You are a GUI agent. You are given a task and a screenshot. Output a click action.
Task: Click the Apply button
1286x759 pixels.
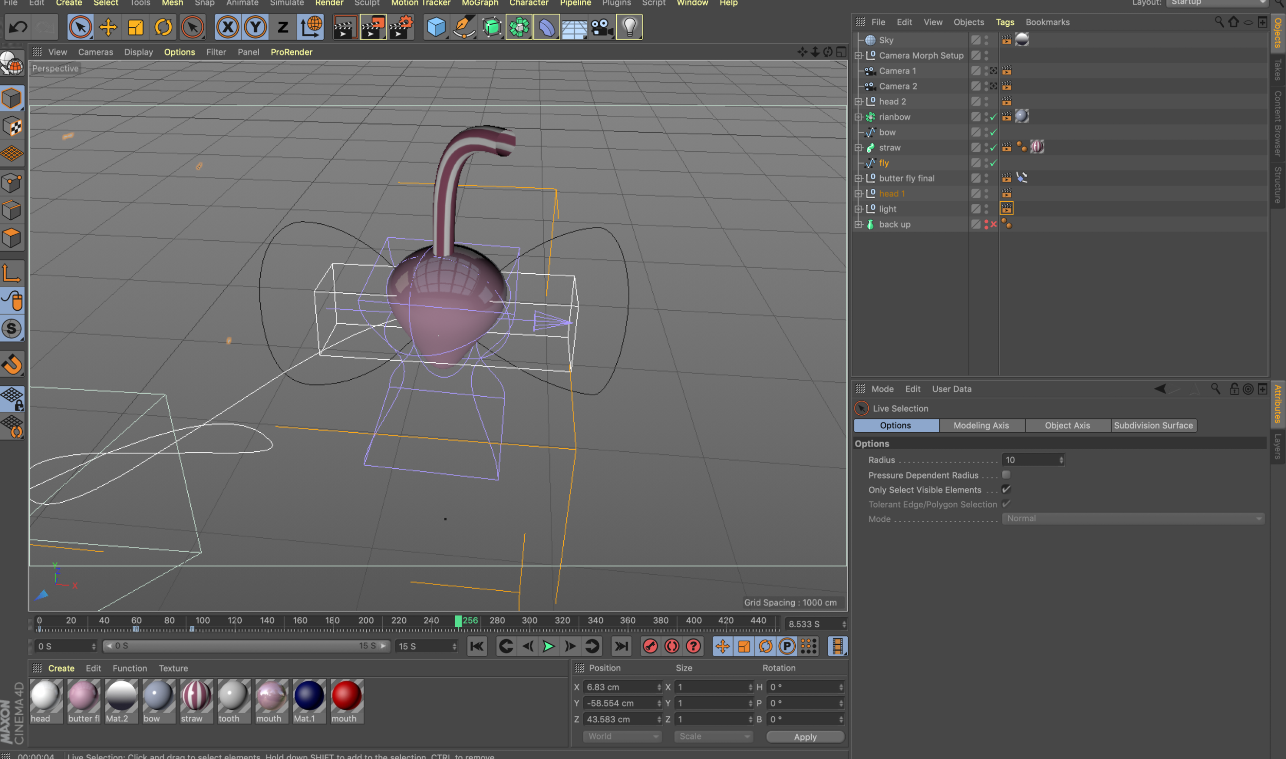805,737
